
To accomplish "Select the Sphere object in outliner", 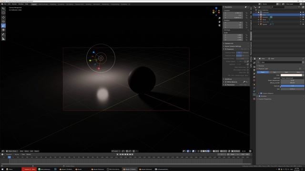I will pos(265,24).
